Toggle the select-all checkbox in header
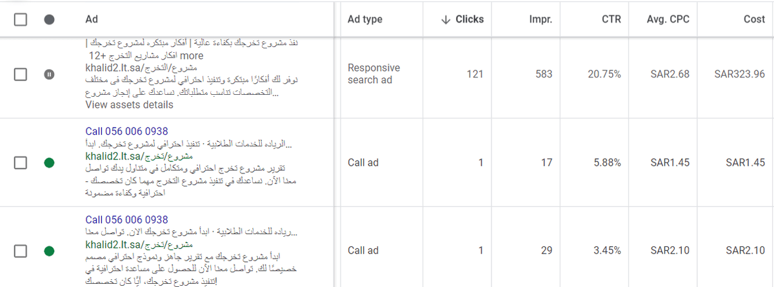This screenshot has width=774, height=287. click(x=21, y=19)
